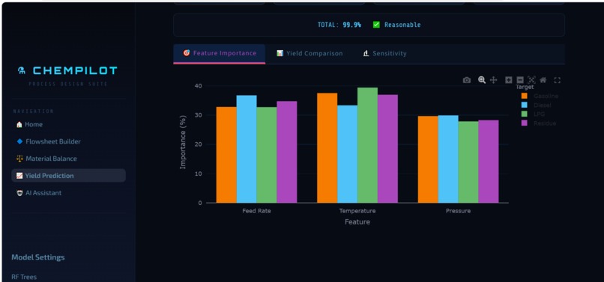This screenshot has width=604, height=282.
Task: Click the Sensitivity tab microscope icon
Action: (366, 53)
